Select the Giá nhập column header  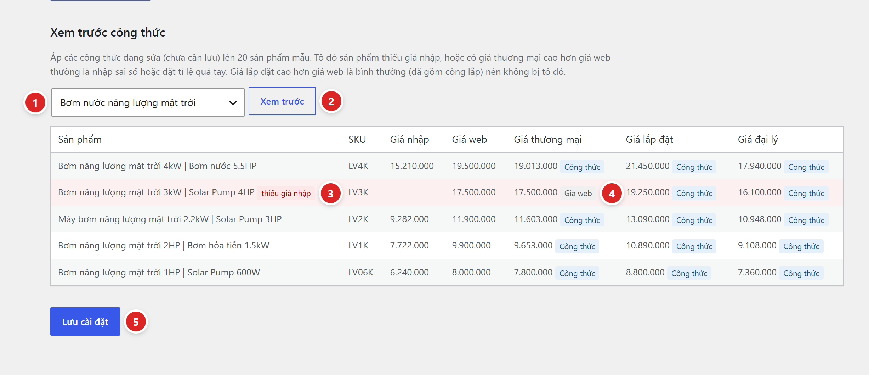click(x=409, y=139)
